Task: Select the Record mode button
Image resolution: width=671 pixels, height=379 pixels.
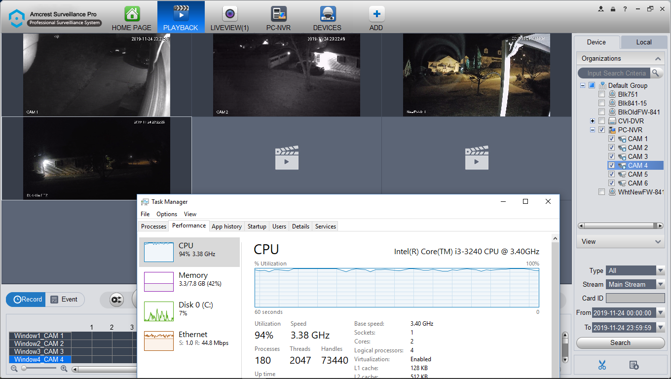Action: coord(26,299)
